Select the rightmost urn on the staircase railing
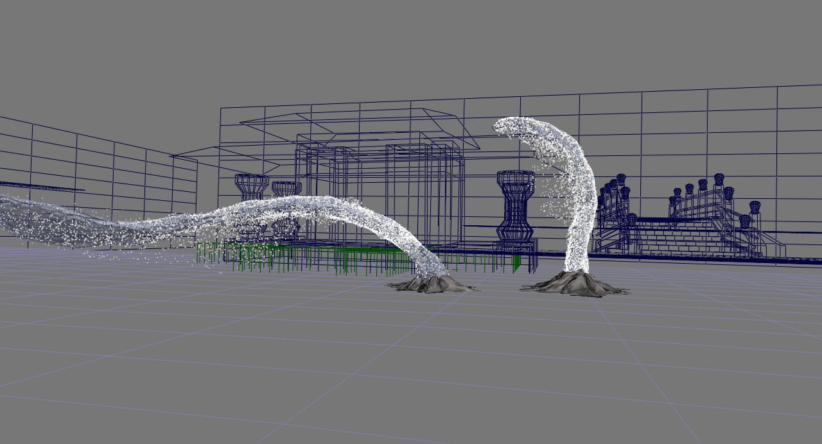 tap(755, 208)
